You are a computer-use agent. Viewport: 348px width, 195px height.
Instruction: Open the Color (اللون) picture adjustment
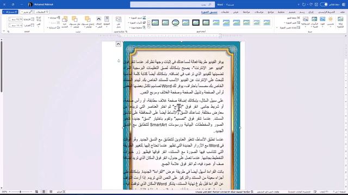pyautogui.click(x=322, y=22)
